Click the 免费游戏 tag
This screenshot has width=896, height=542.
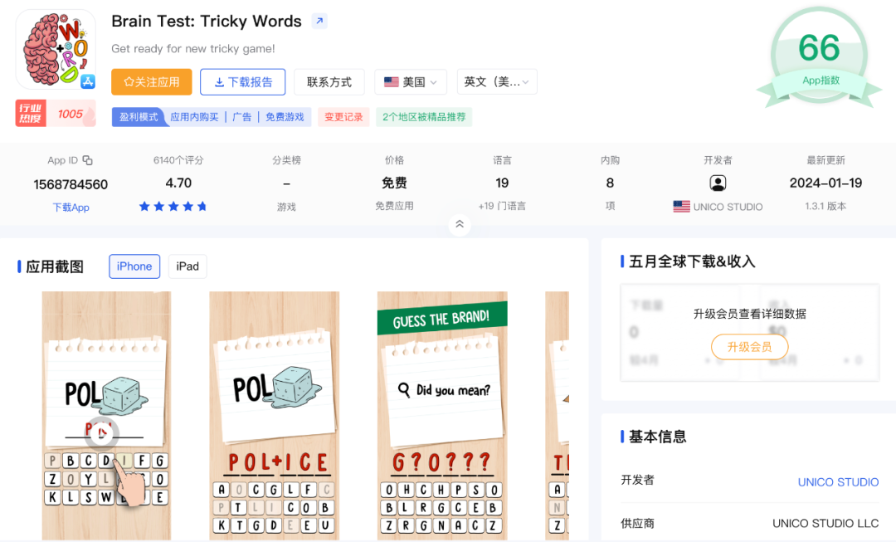(285, 117)
